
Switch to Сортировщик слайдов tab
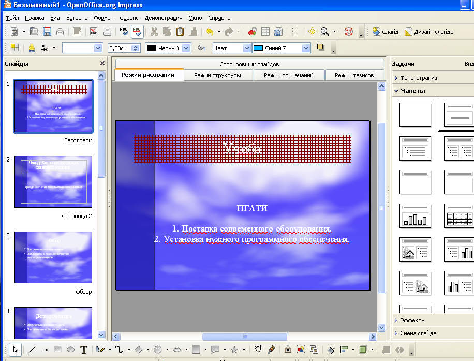coord(249,64)
